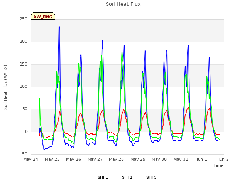Click the red SHF1 legend line swatch

92,178
